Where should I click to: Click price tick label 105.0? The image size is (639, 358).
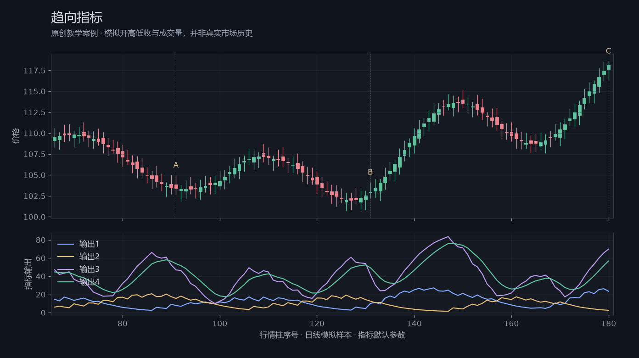[34, 175]
